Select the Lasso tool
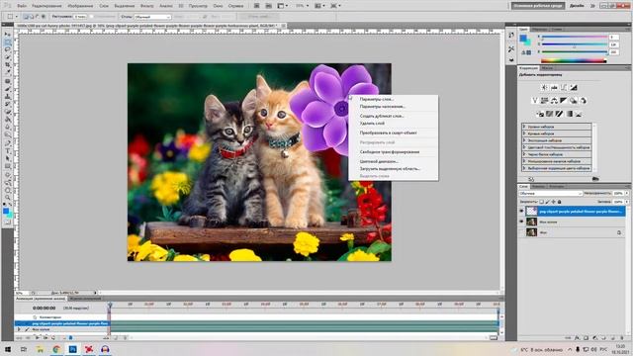This screenshot has width=633, height=356. pyautogui.click(x=7, y=49)
